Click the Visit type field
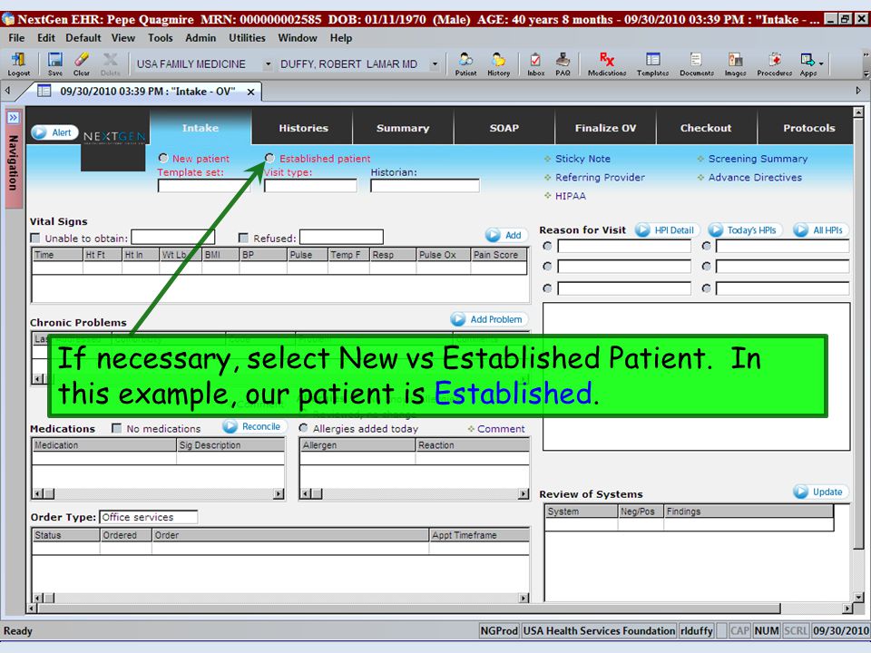This screenshot has width=871, height=653. 310,185
